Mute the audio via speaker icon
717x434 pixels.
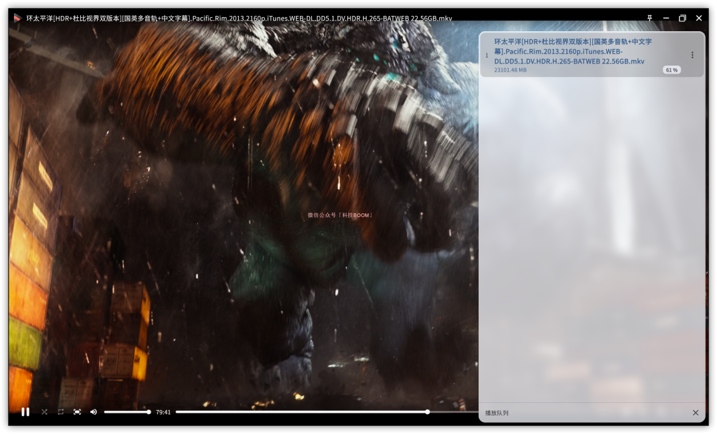(94, 412)
